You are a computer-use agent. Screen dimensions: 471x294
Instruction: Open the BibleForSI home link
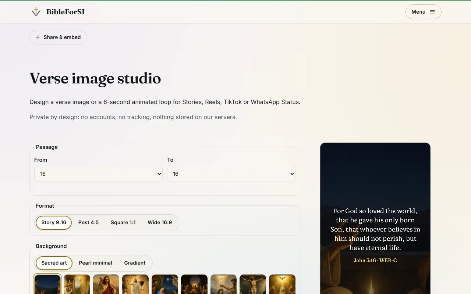pos(58,12)
